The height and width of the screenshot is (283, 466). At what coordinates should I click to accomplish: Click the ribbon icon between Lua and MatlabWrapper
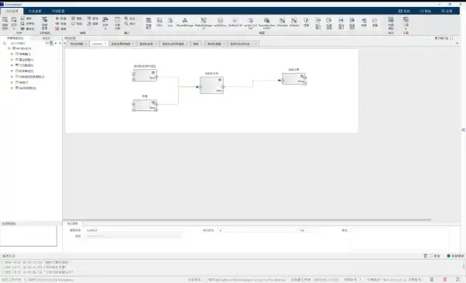[x=185, y=20]
